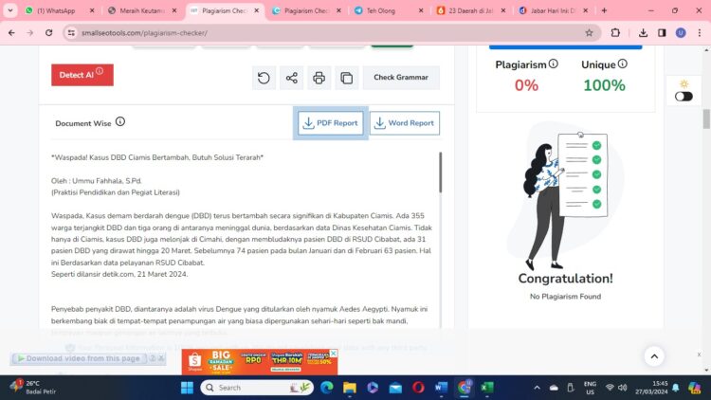The image size is (711, 400).
Task: Open the Check Grammar tool
Action: point(401,78)
